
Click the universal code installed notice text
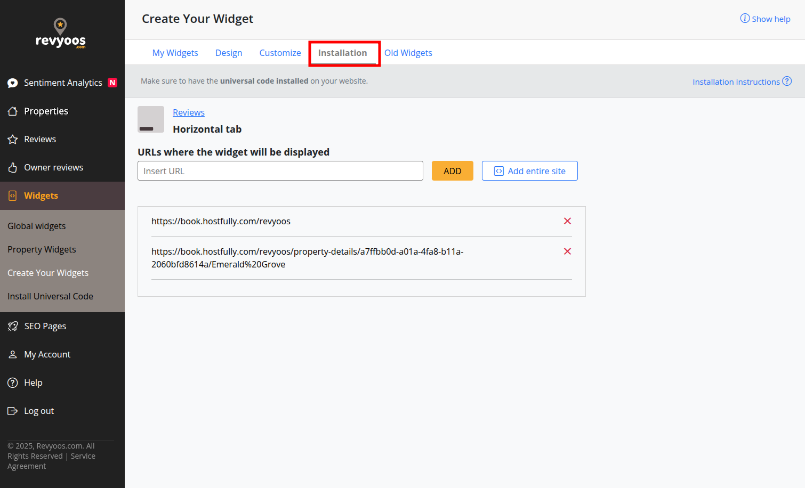tap(254, 81)
